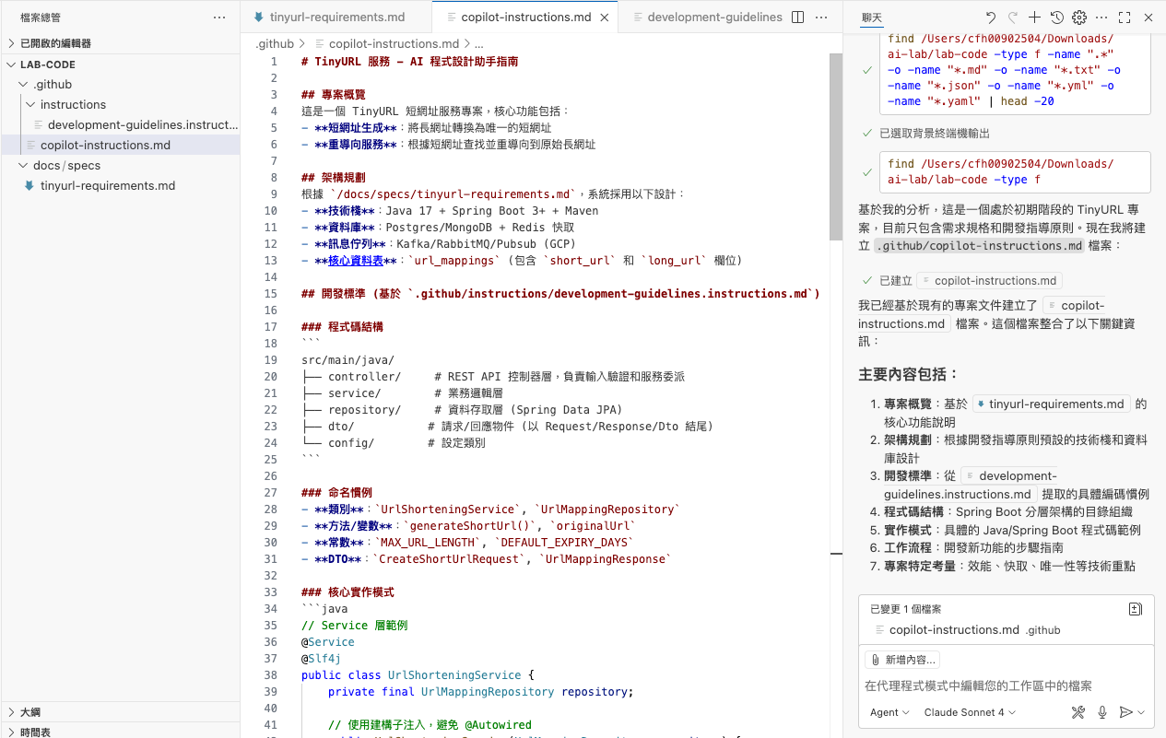Click the 已選取背景終端機輸出 status line
Viewport: 1166px width, 738px height.
click(935, 133)
